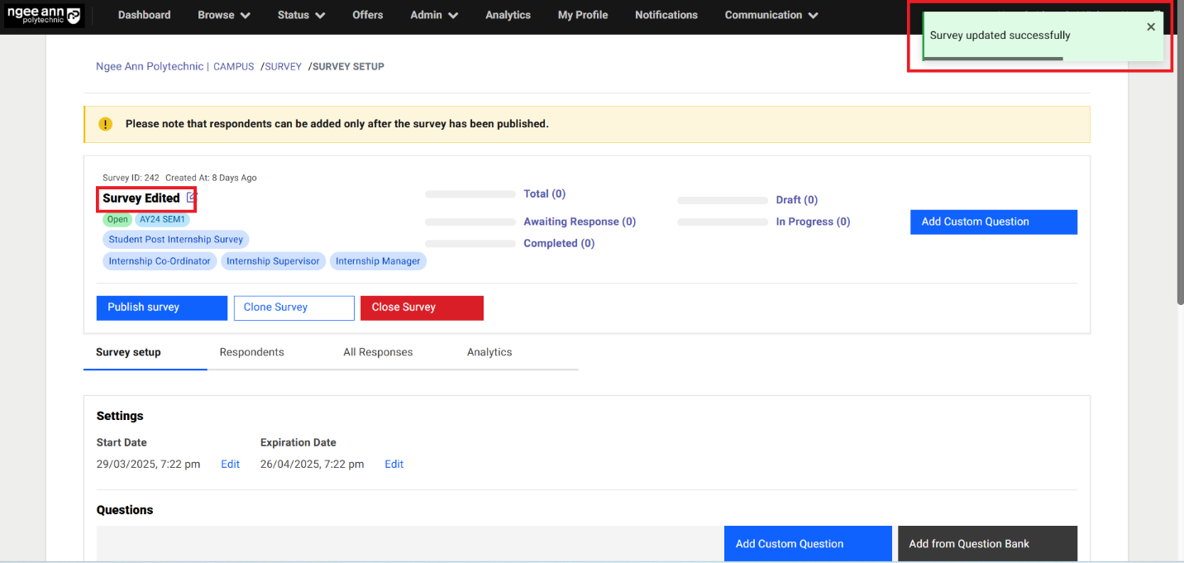1184x563 pixels.
Task: Click the Publish survey button
Action: [x=161, y=308]
